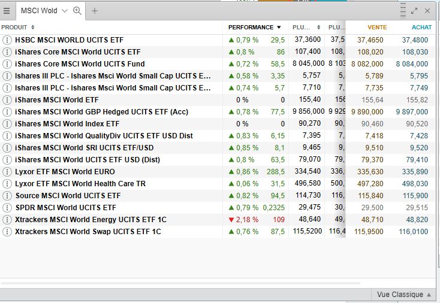Viewport: 440px width, 303px height.
Task: Click achat price 37,4800 for HSBC
Action: [415, 40]
